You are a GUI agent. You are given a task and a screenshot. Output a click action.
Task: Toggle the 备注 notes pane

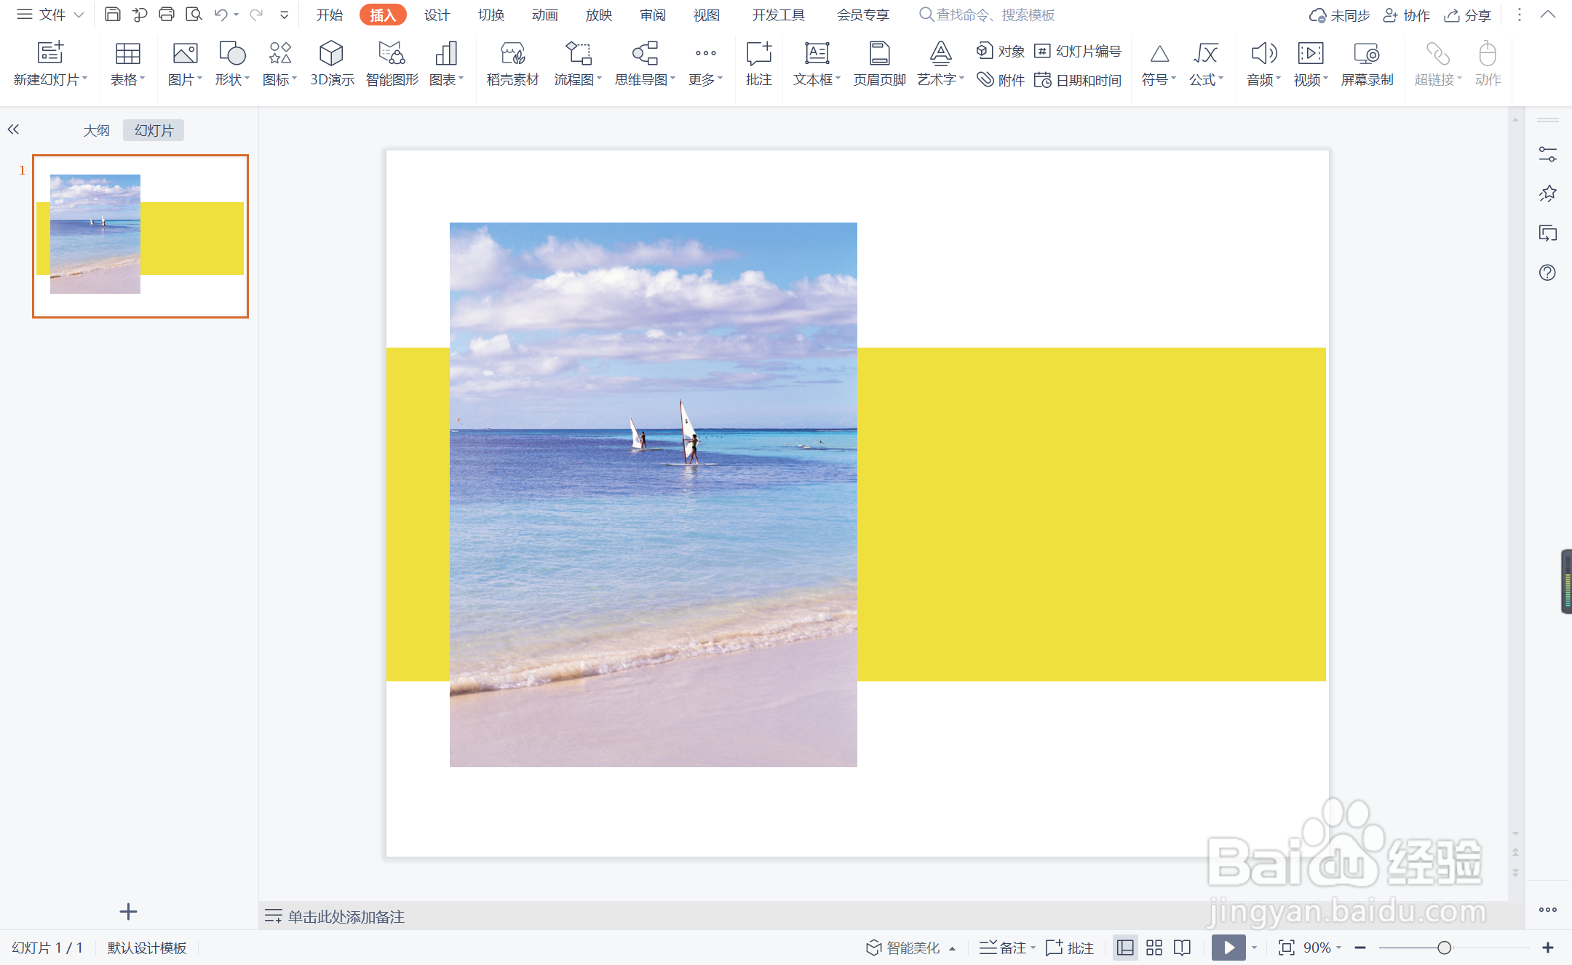coord(1003,948)
